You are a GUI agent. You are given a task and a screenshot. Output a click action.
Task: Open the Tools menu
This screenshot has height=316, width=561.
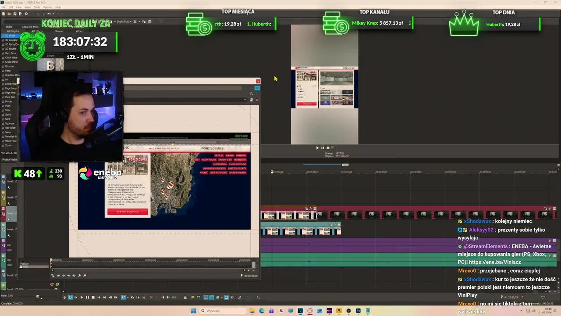37,7
